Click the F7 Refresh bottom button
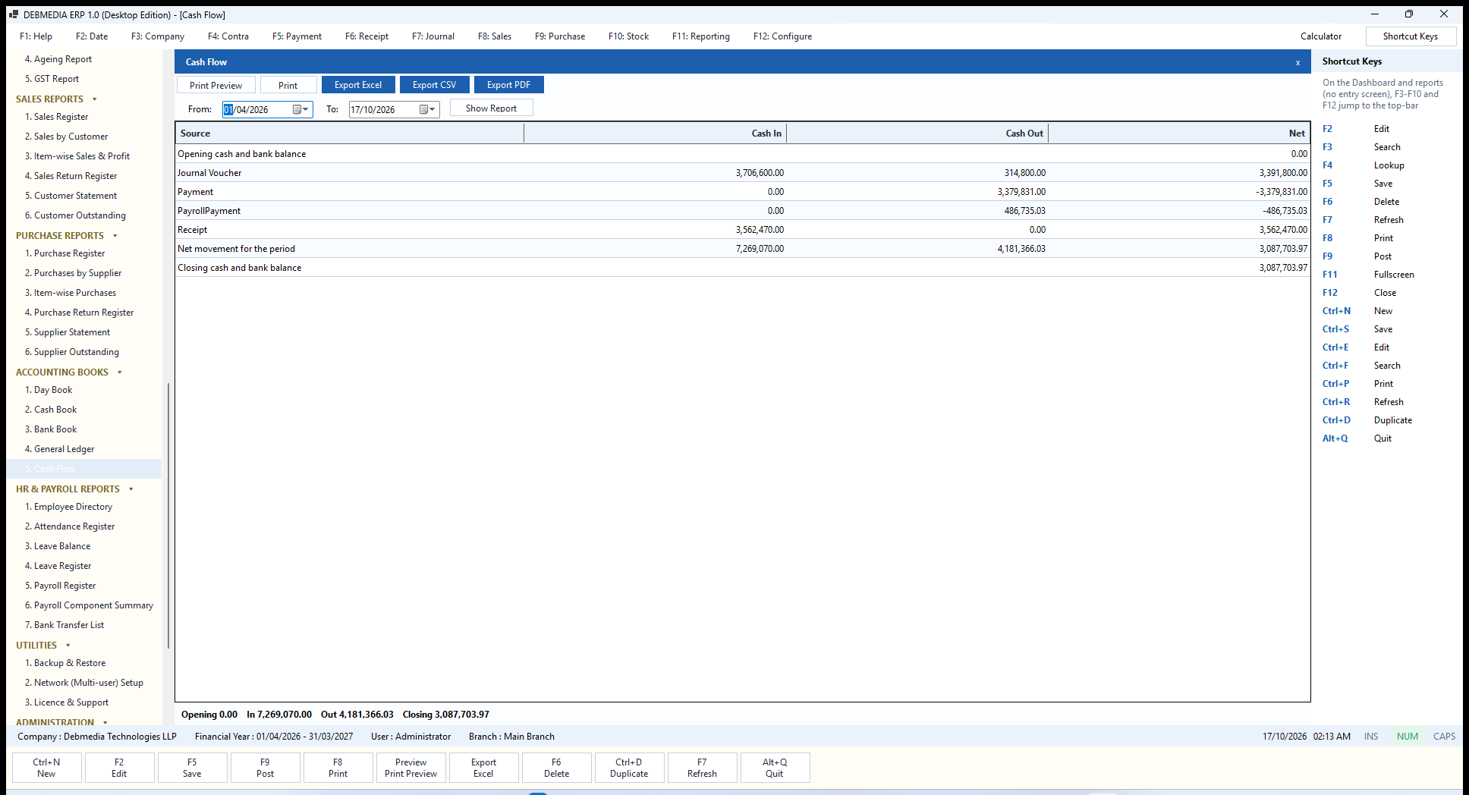 pos(702,768)
